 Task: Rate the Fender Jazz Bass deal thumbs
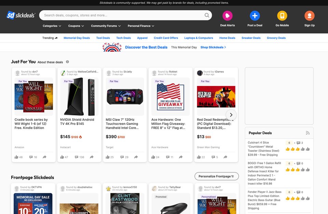click(x=298, y=198)
